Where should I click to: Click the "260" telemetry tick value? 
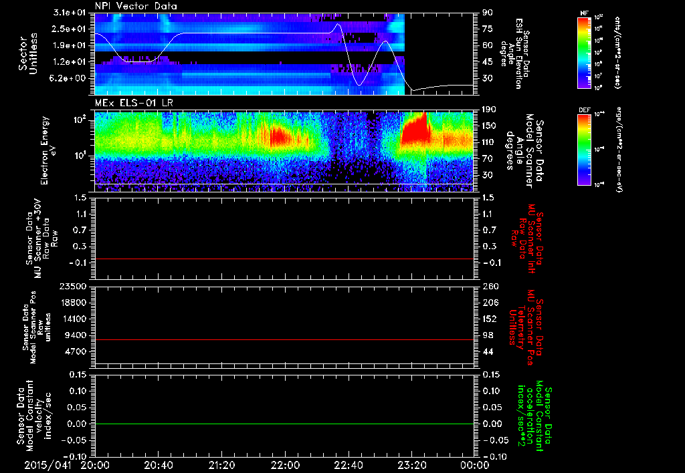click(490, 287)
